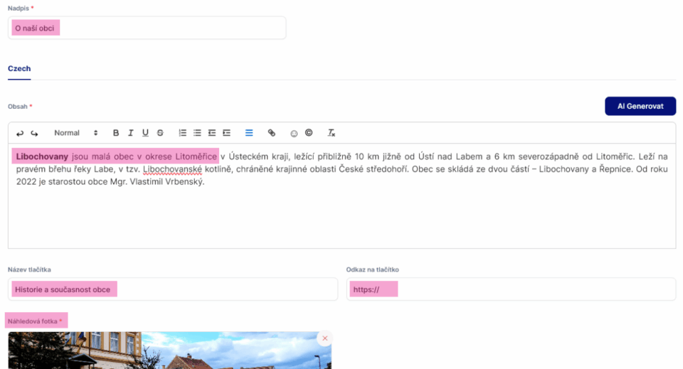Increase the text indent

226,133
